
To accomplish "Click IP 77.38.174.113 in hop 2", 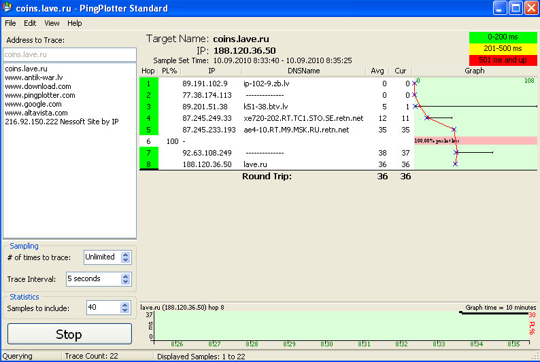I will (207, 95).
